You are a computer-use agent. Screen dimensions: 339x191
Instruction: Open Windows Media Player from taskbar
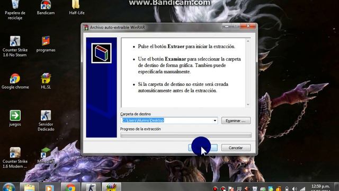(x=49, y=187)
